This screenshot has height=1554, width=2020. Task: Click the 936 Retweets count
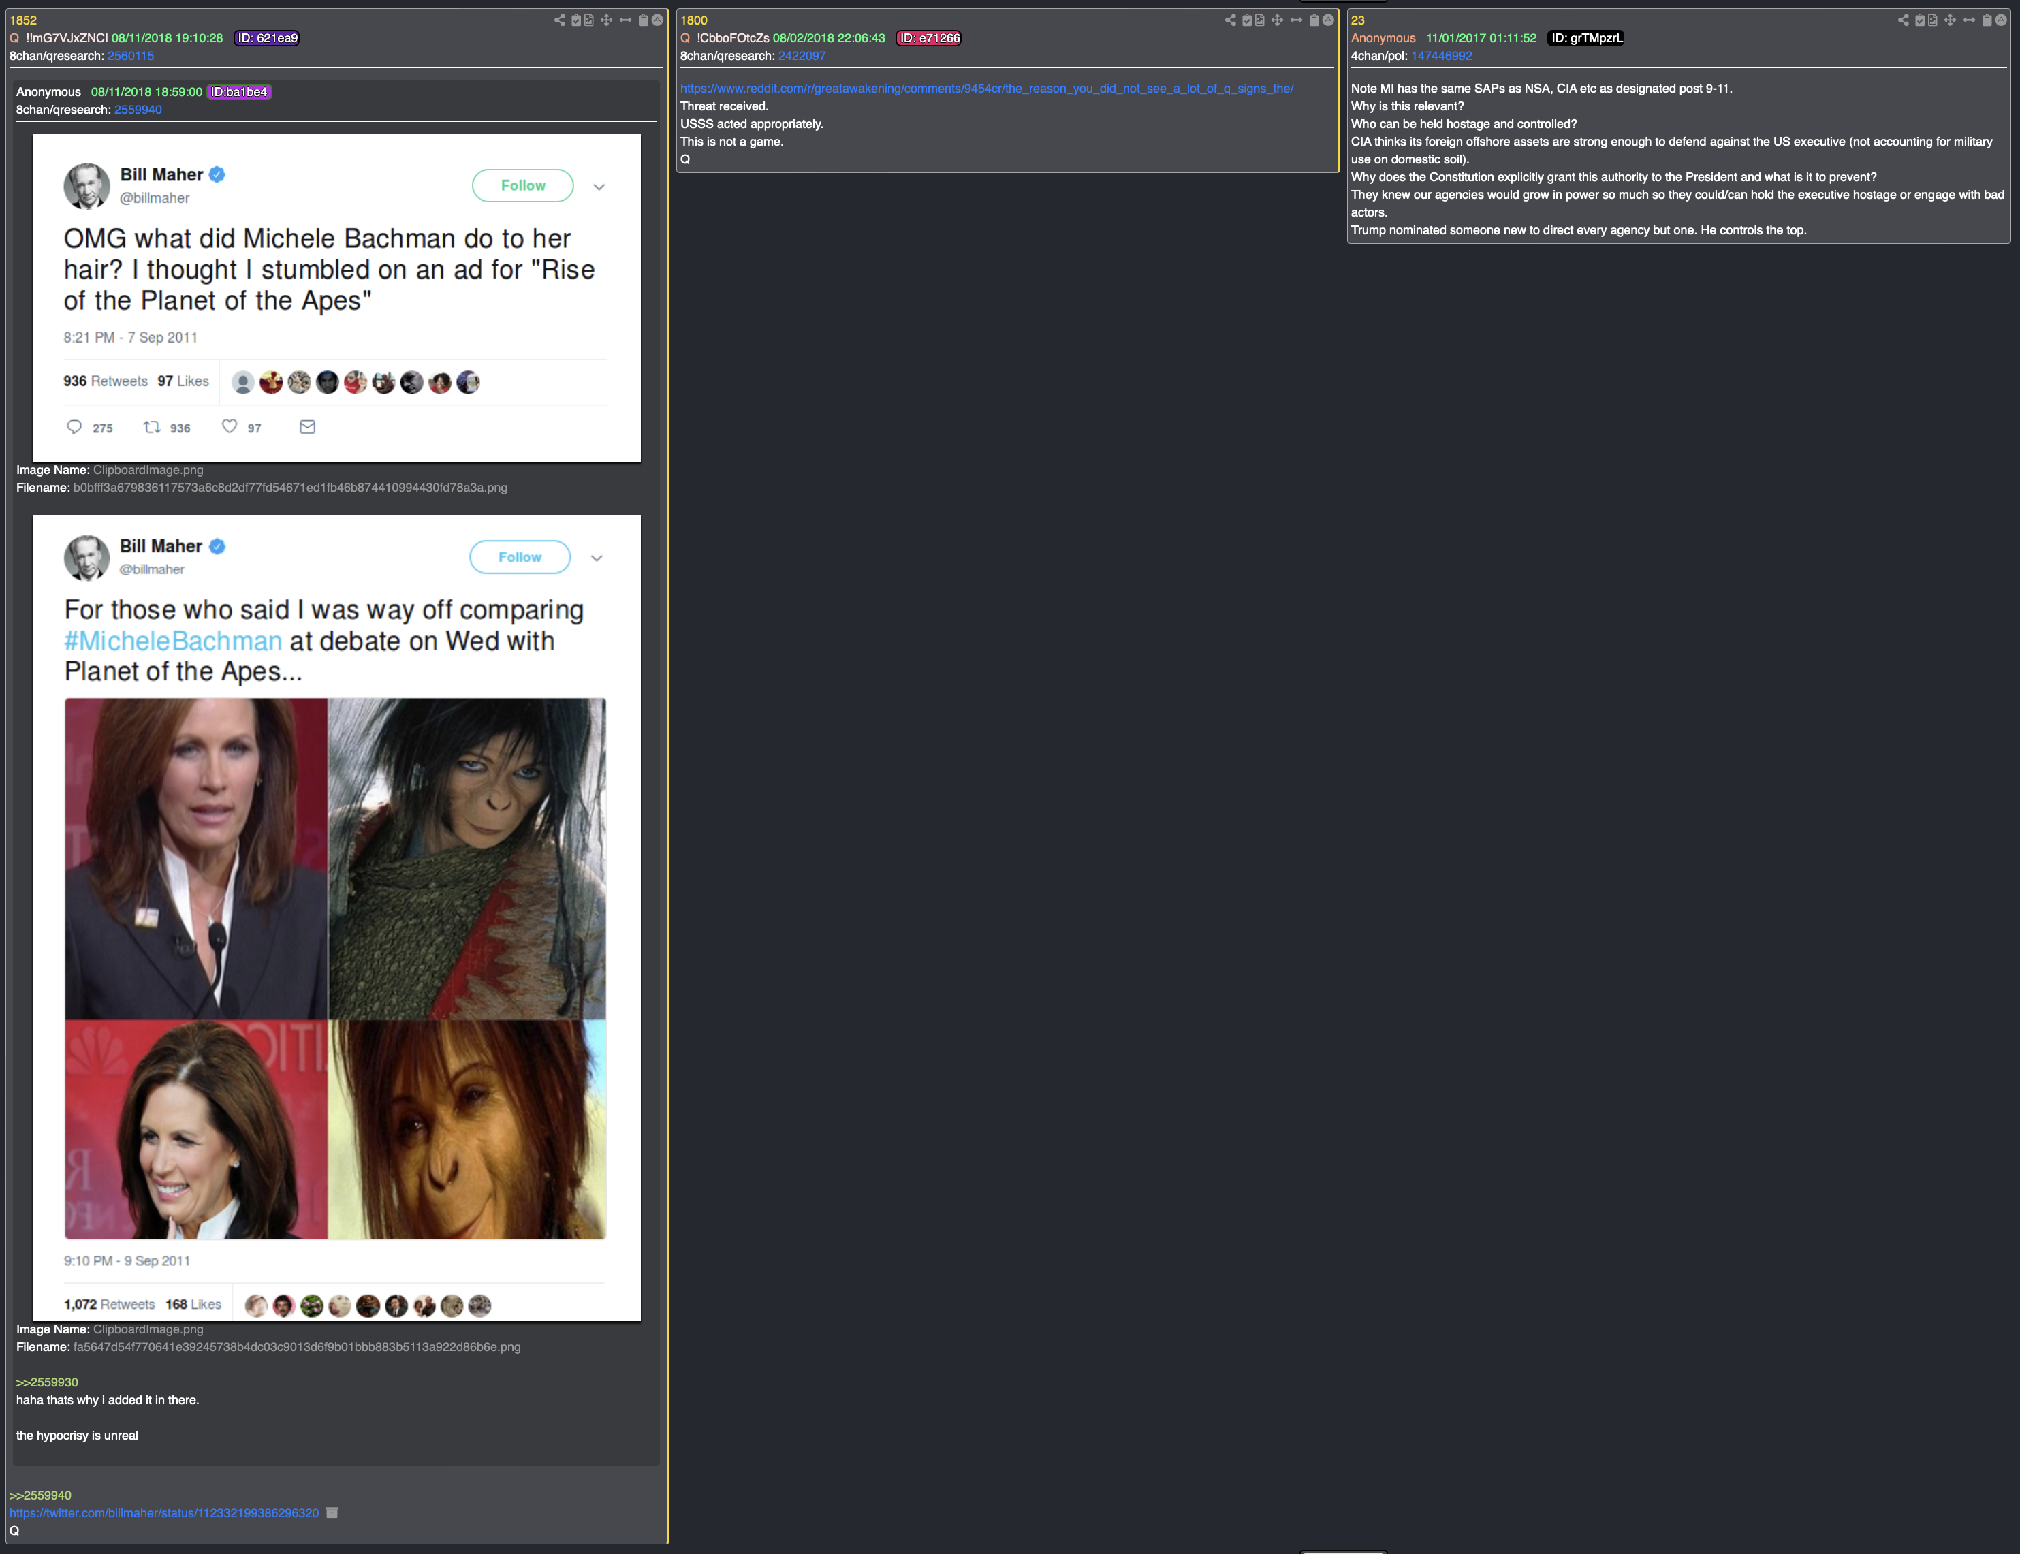(x=106, y=381)
